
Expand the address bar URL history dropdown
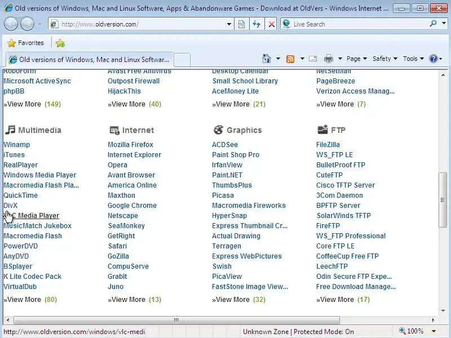229,24
